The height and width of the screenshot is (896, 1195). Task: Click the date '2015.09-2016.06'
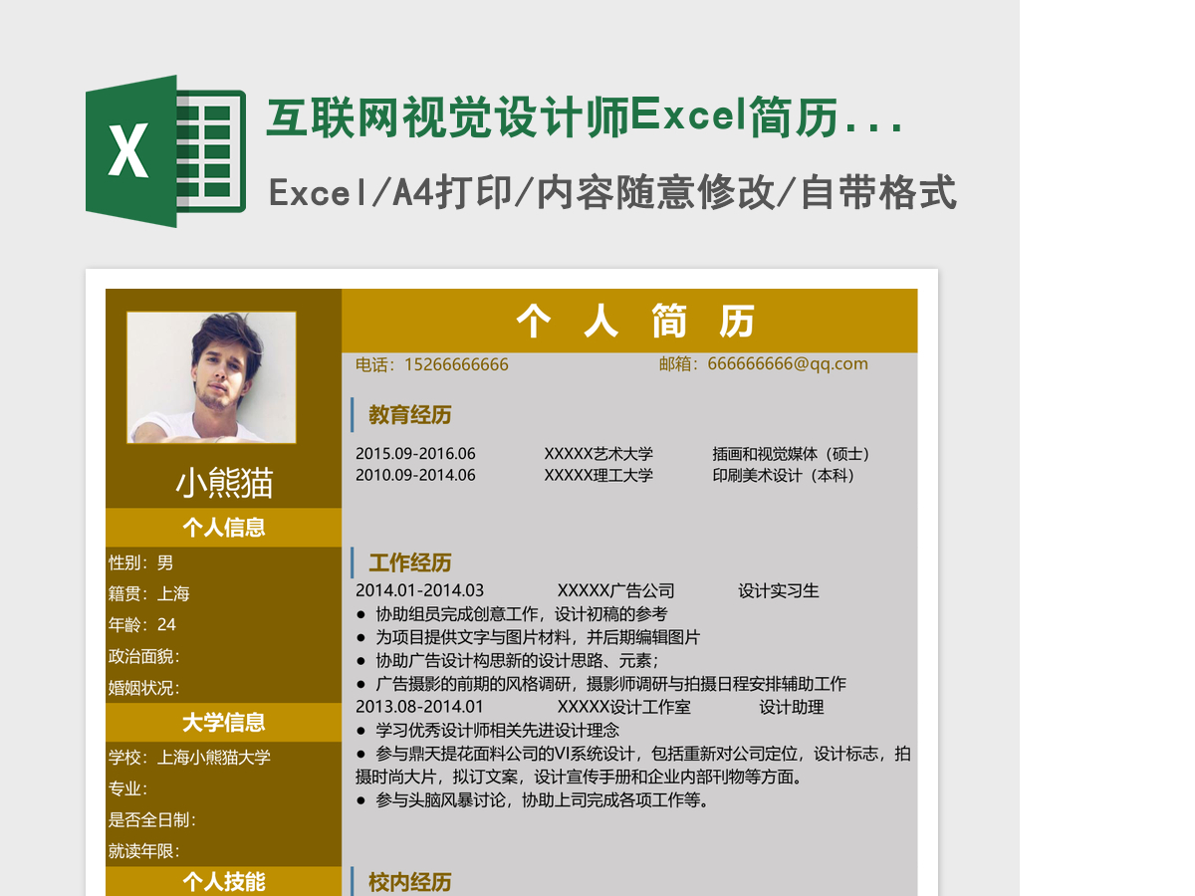(x=415, y=454)
